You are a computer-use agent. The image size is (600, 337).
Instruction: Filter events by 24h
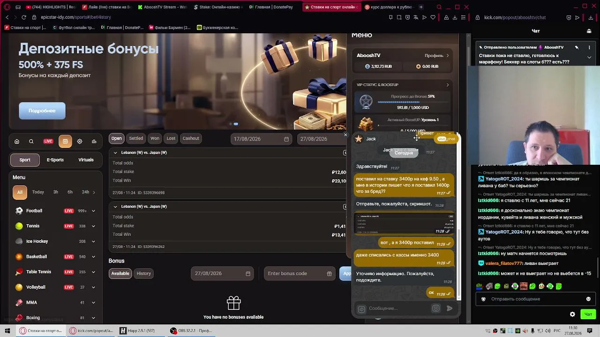tap(85, 192)
